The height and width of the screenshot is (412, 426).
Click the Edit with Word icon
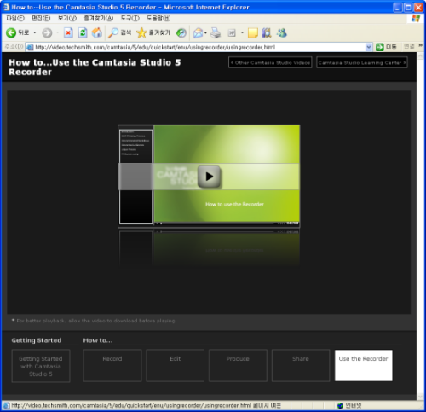point(232,33)
